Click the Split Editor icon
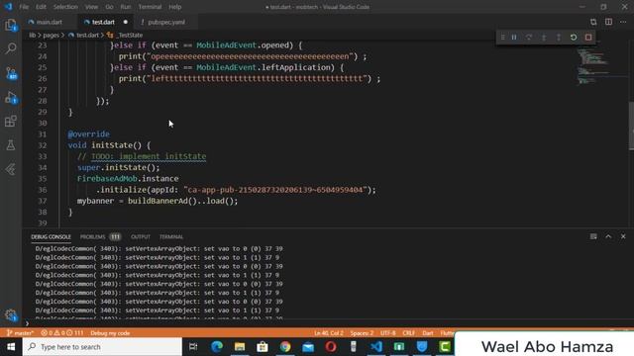 (608, 22)
